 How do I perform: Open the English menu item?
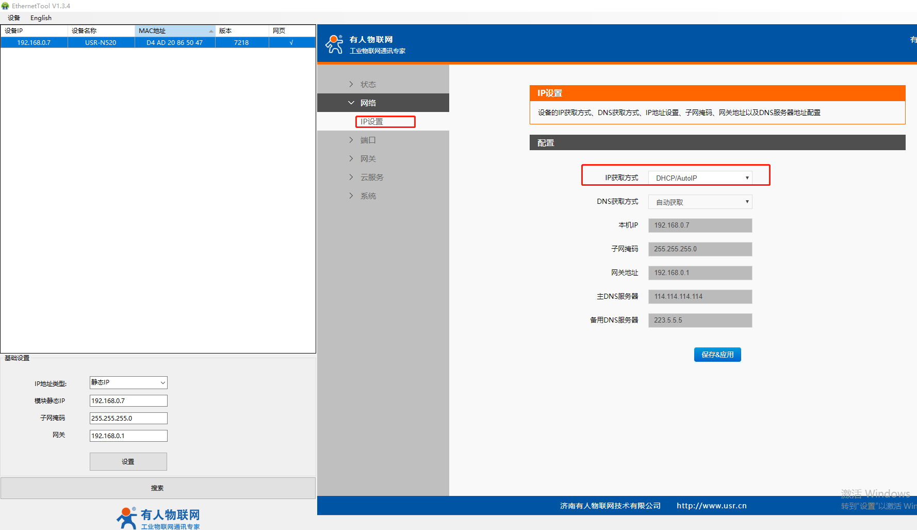click(41, 18)
